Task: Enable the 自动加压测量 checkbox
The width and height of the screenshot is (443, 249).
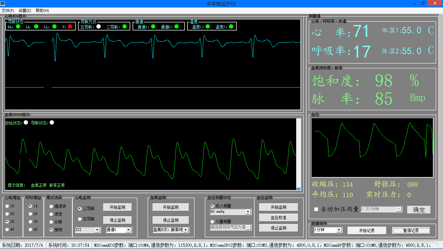Action: click(x=316, y=209)
